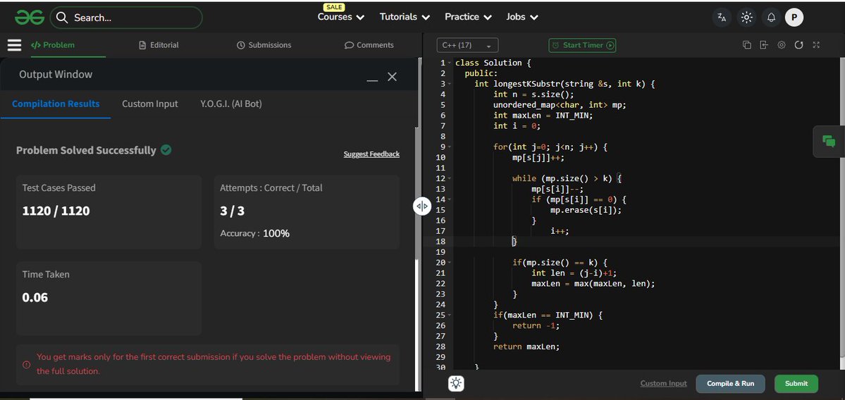Toggle the light/dark theme sun icon
Image resolution: width=845 pixels, height=400 pixels.
pyautogui.click(x=746, y=18)
